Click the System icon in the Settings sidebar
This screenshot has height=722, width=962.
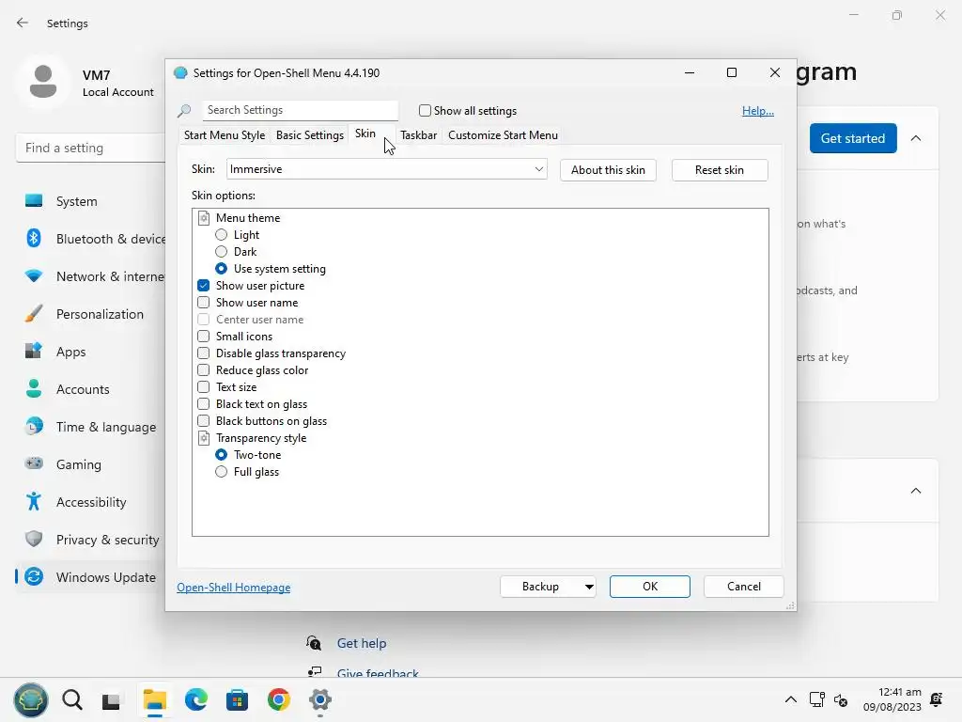point(34,201)
